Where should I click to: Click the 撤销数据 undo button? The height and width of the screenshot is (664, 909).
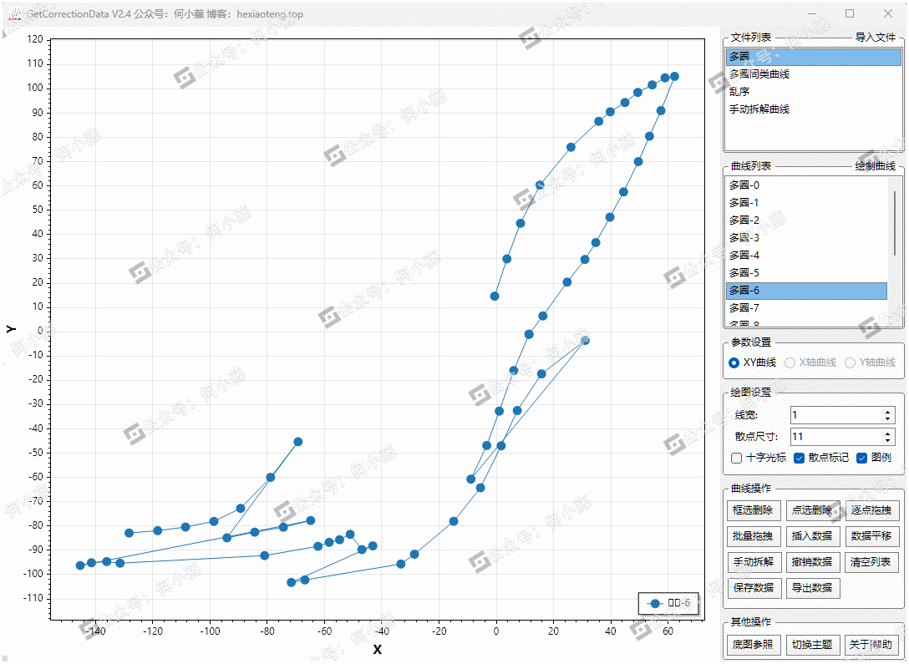click(812, 562)
